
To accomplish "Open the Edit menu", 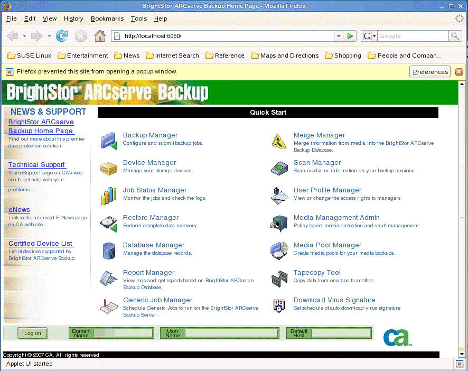I will pyautogui.click(x=30, y=18).
